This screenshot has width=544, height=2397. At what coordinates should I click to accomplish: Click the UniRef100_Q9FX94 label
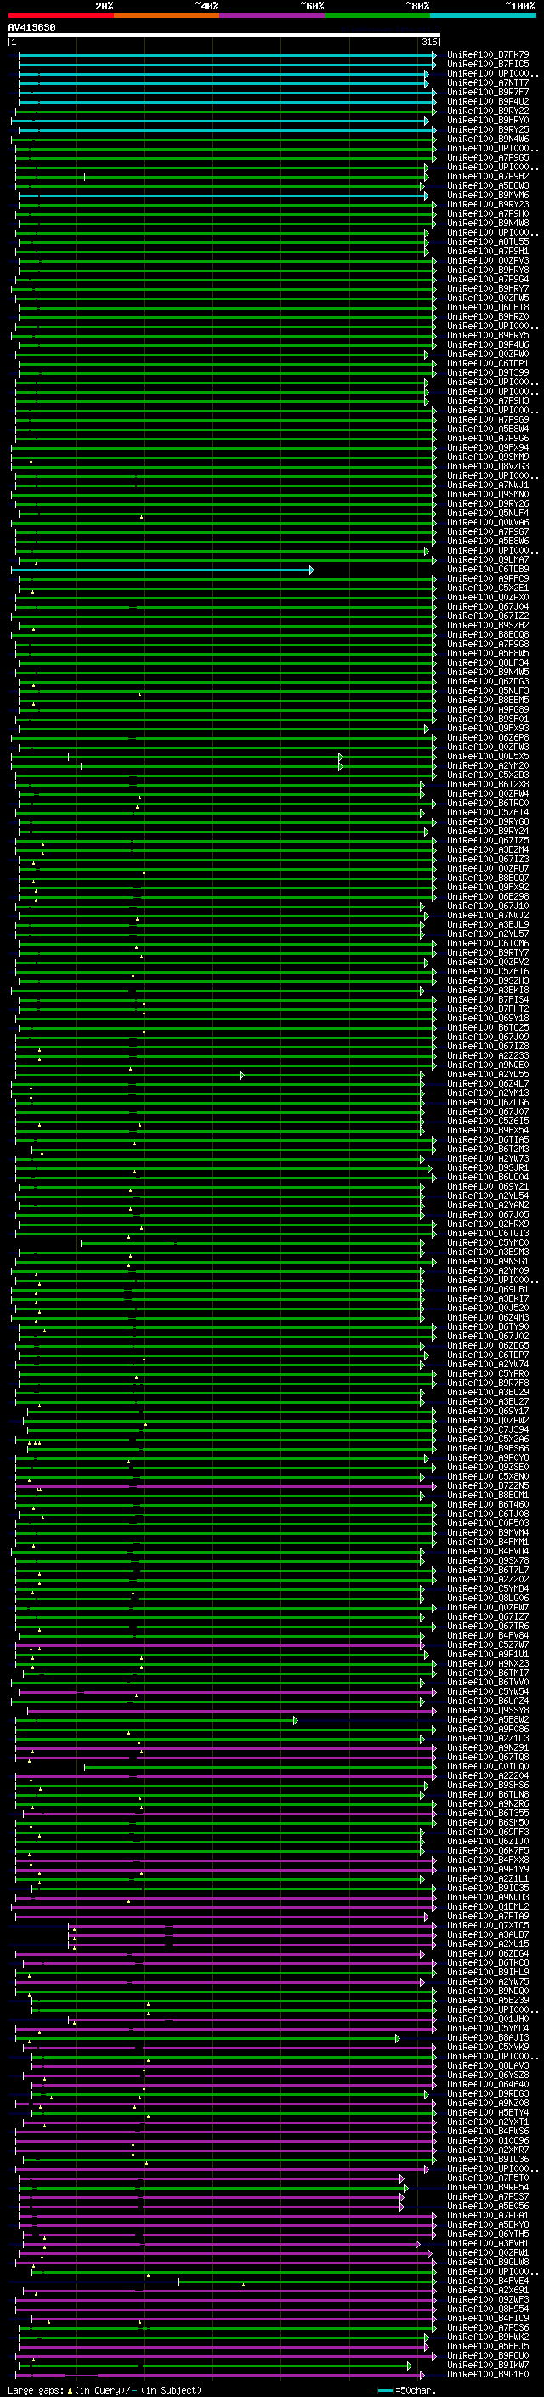[488, 447]
